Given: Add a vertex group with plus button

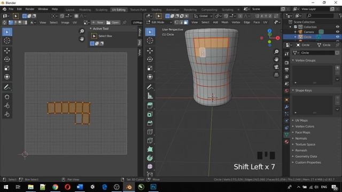Looking at the screenshot, I should click(x=337, y=68).
